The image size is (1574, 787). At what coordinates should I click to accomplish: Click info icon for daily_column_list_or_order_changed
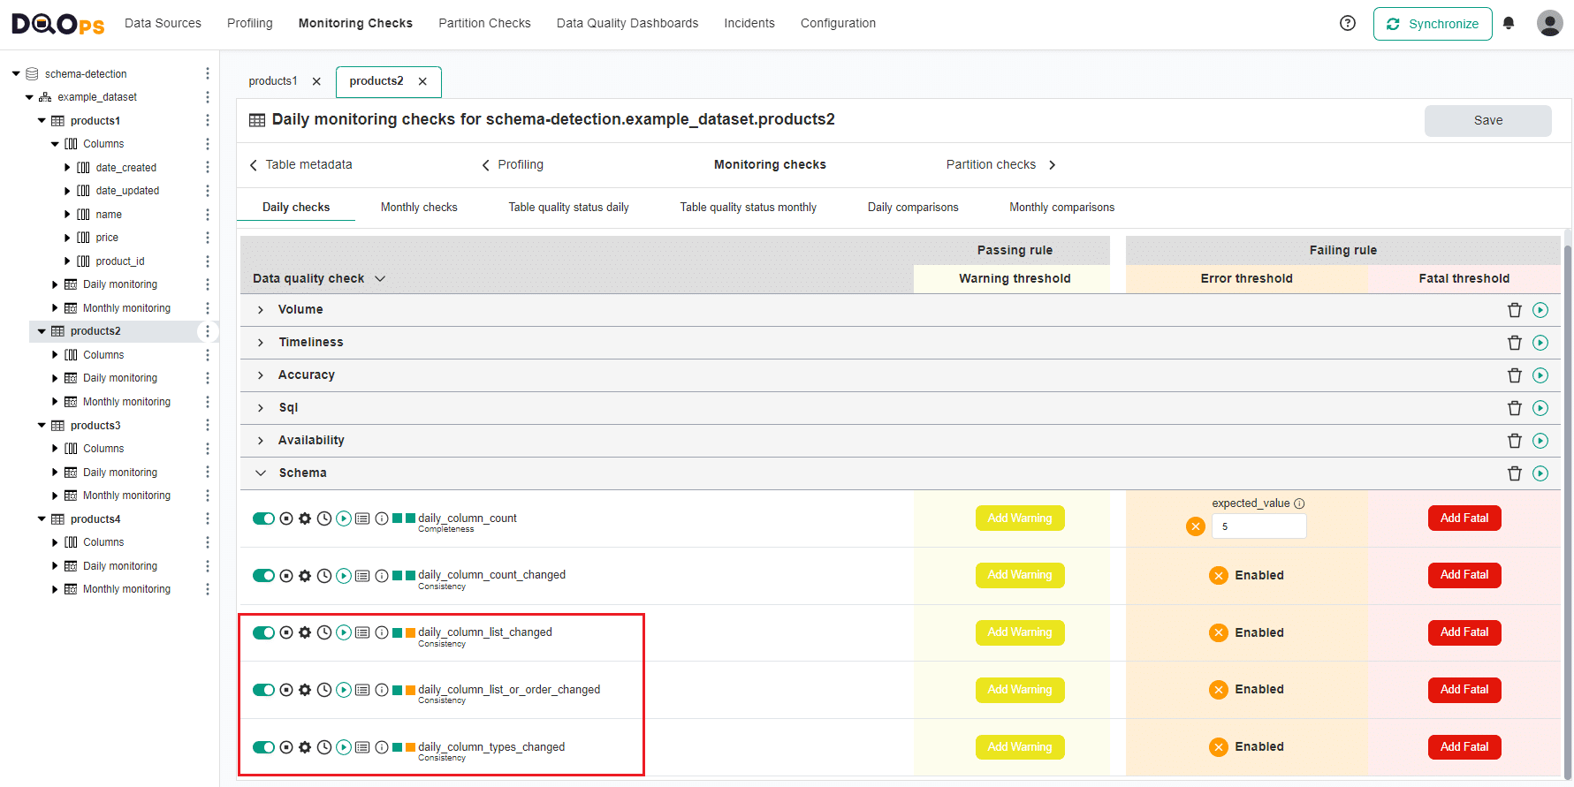pyautogui.click(x=382, y=690)
